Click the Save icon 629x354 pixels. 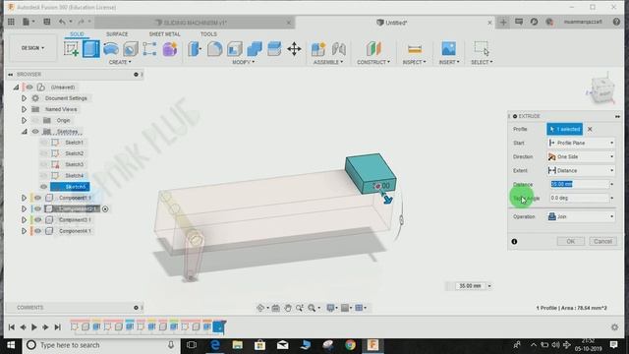point(47,22)
